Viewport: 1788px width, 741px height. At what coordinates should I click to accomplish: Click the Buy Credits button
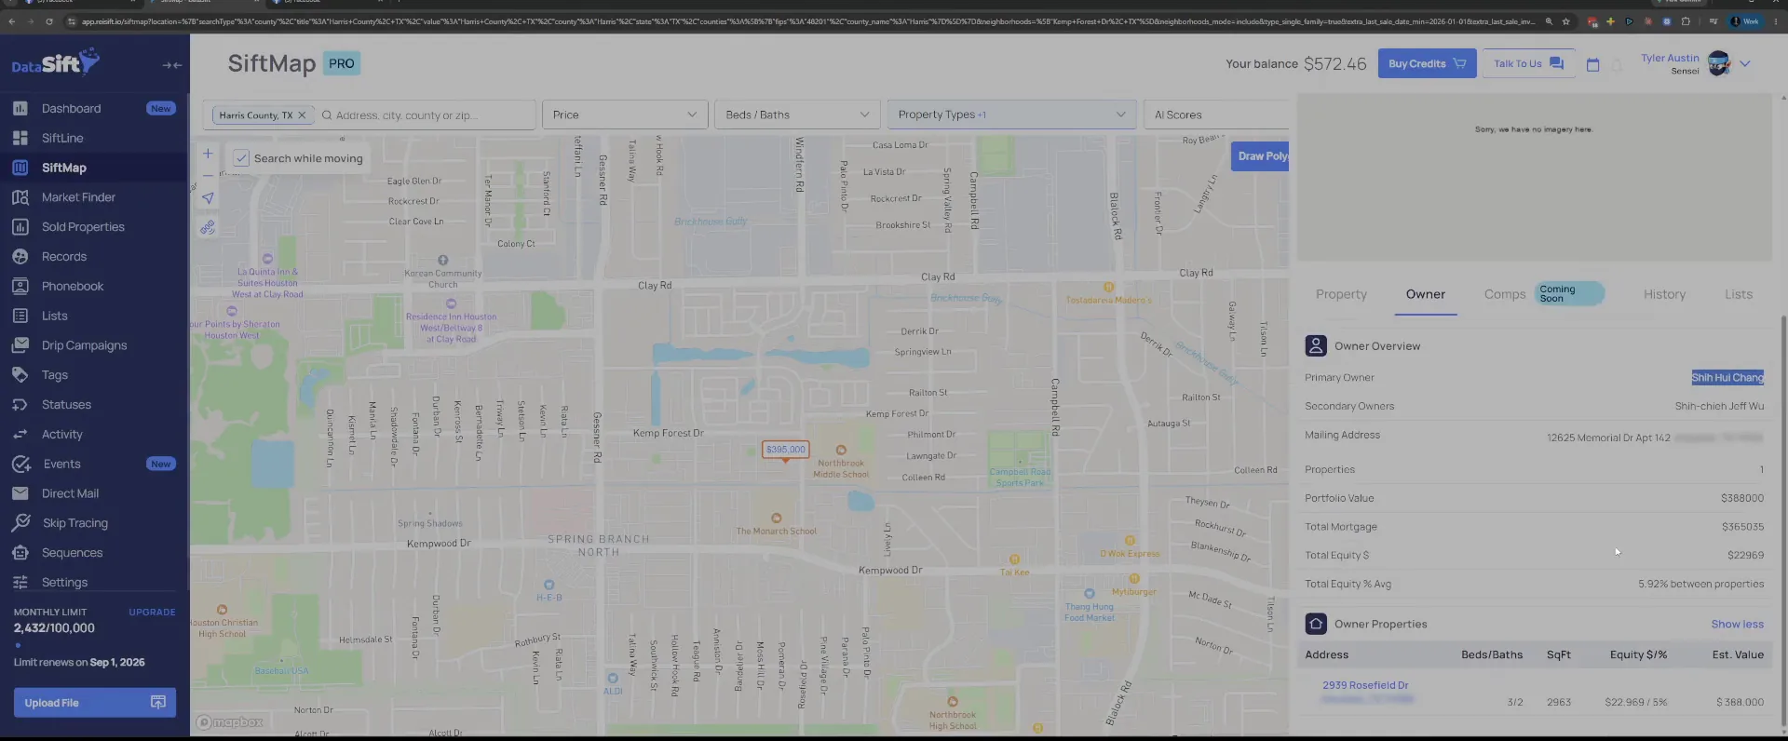[x=1427, y=63]
